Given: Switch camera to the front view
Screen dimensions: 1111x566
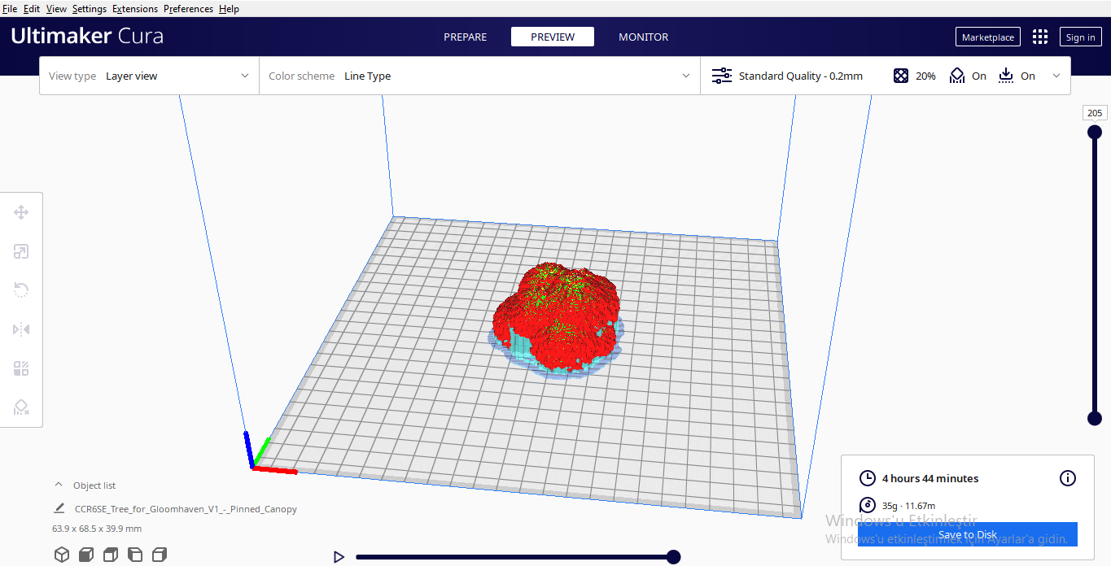Looking at the screenshot, I should [85, 554].
